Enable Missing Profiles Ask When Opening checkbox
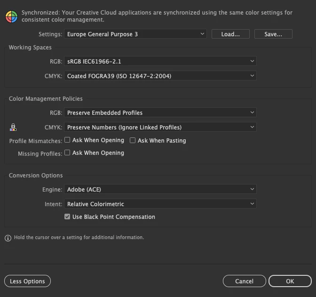This screenshot has height=297, width=316. [67, 153]
